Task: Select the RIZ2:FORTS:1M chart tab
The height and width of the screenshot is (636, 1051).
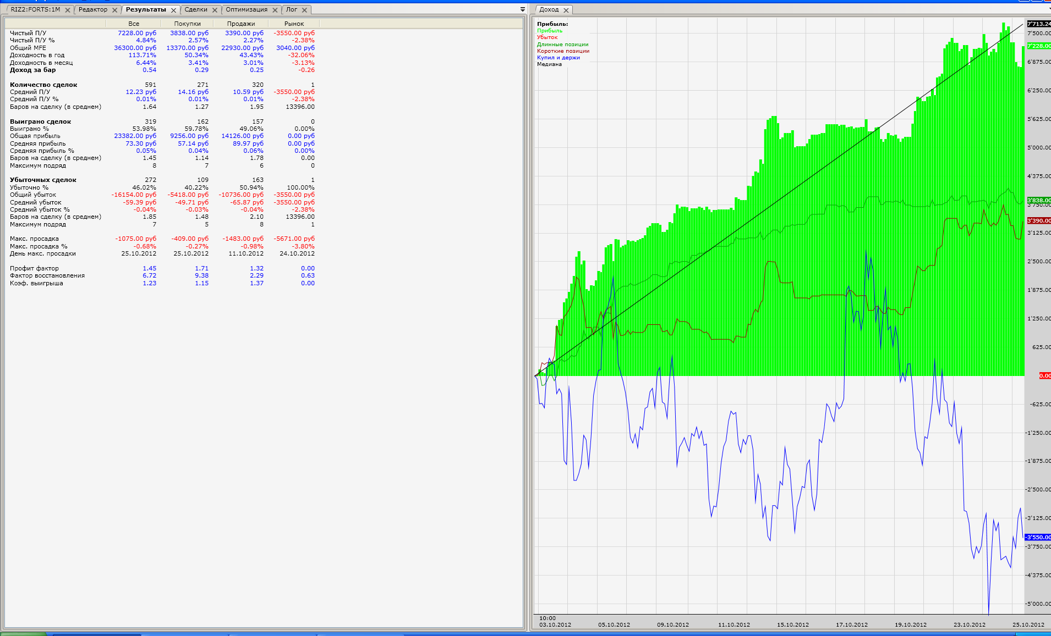Action: [x=35, y=9]
